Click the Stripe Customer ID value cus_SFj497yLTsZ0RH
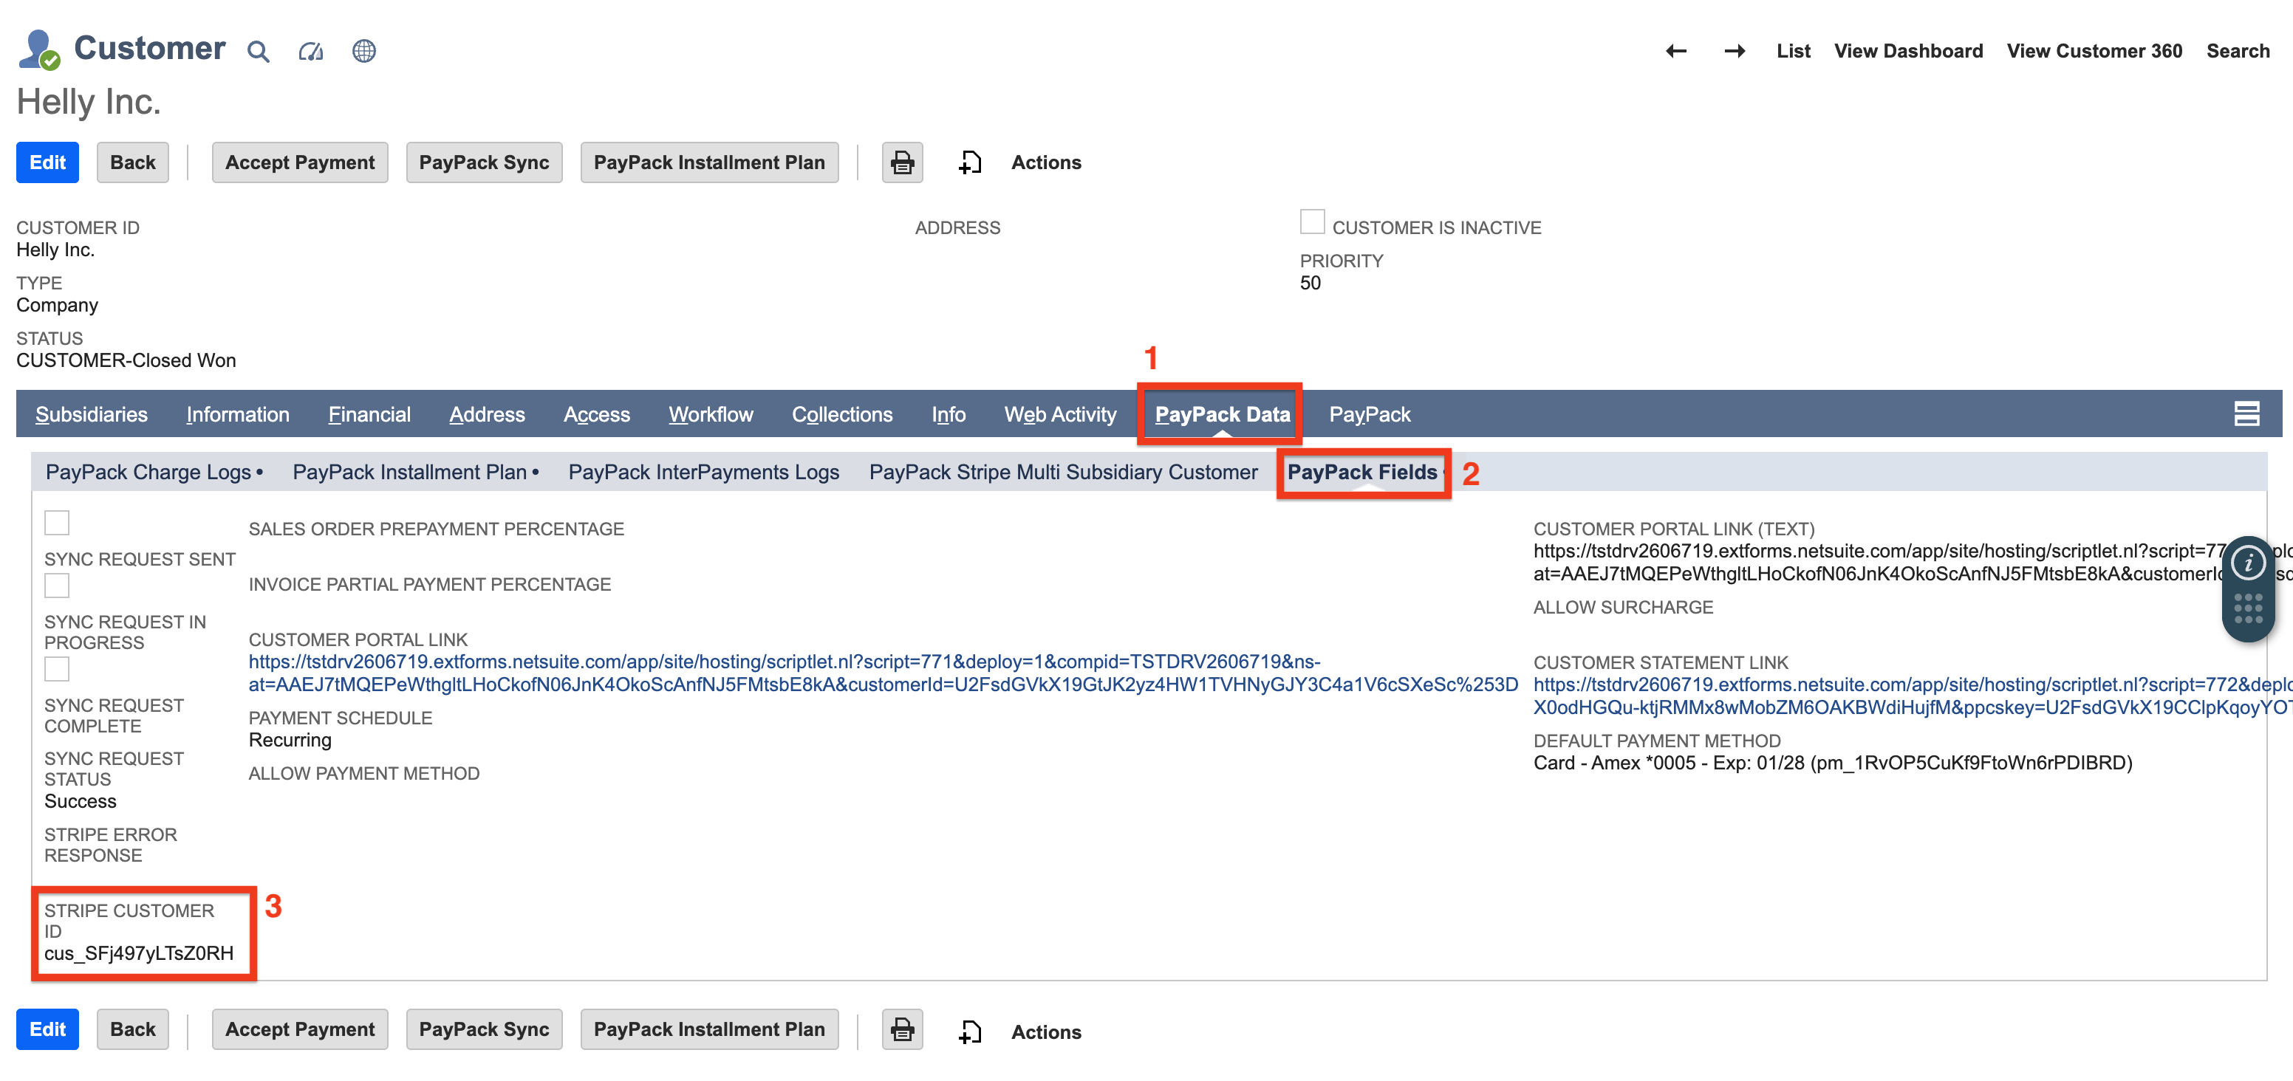This screenshot has width=2293, height=1081. coord(139,954)
